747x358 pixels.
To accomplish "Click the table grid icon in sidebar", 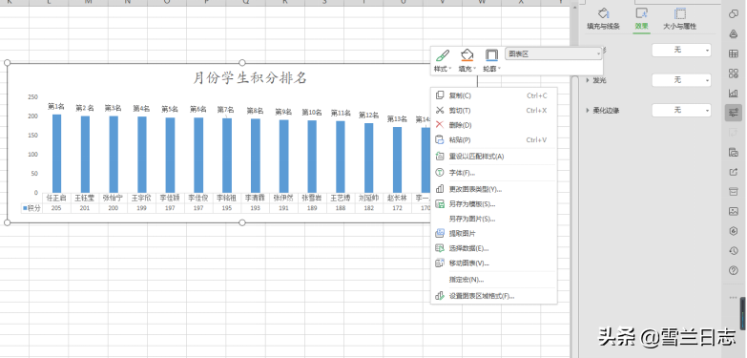I will point(734,53).
